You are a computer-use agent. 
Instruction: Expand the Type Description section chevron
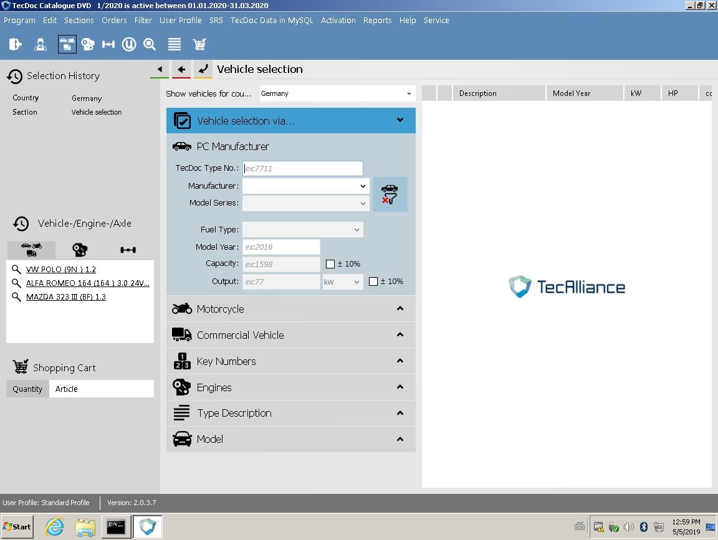[x=400, y=413]
